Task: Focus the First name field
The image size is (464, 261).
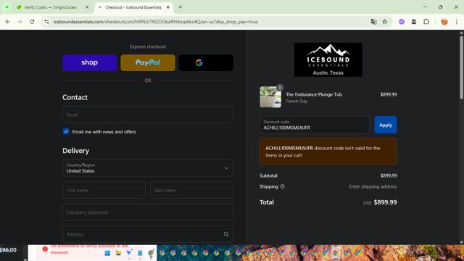Action: point(104,190)
